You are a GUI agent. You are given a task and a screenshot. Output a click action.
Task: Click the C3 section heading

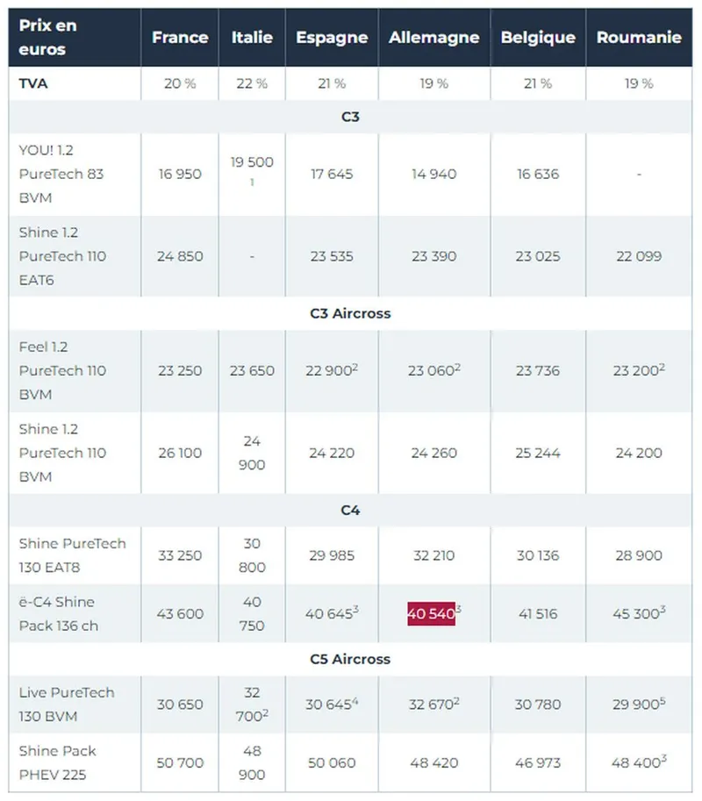pos(350,117)
